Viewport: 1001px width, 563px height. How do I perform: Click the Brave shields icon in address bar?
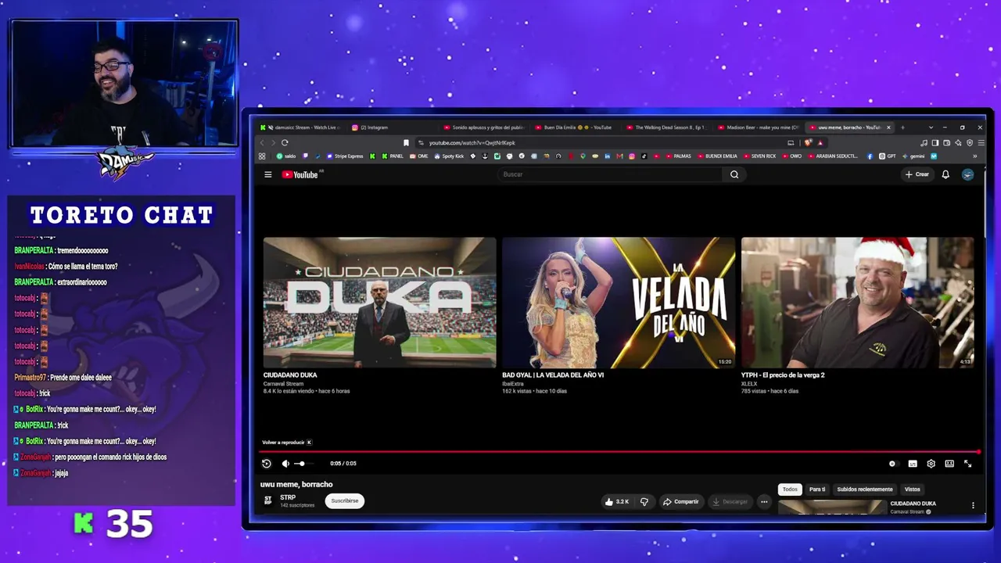809,143
